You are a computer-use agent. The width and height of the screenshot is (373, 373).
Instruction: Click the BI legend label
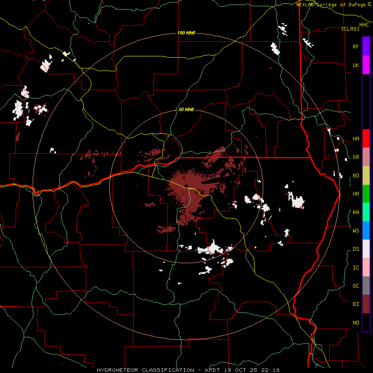(356, 304)
